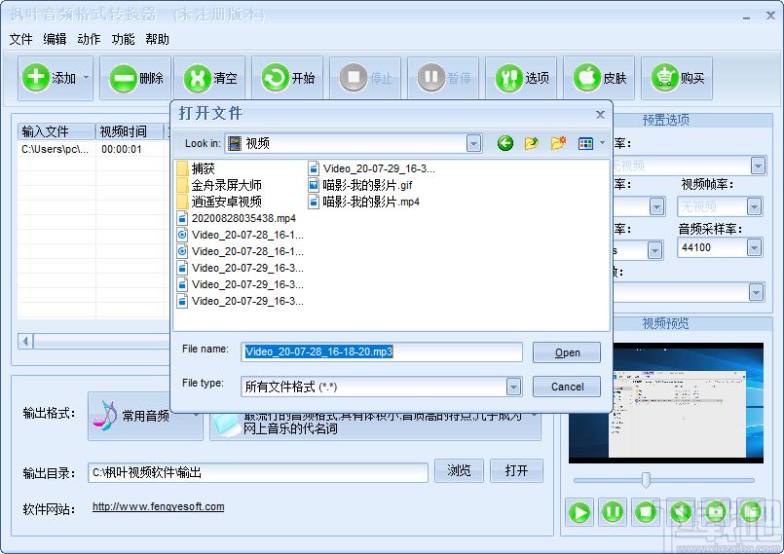This screenshot has height=554, width=784.
Task: Click the 输出目录 path field
Action: (x=257, y=472)
